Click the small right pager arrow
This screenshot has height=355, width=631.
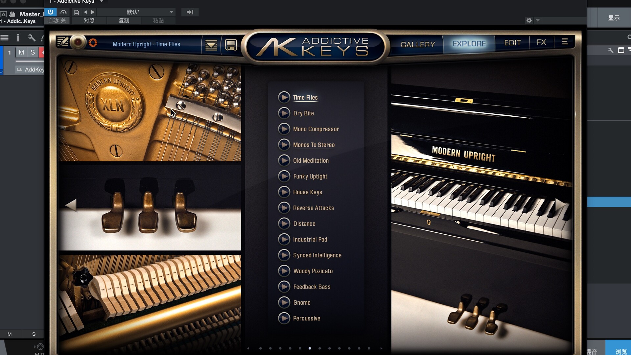[381, 348]
